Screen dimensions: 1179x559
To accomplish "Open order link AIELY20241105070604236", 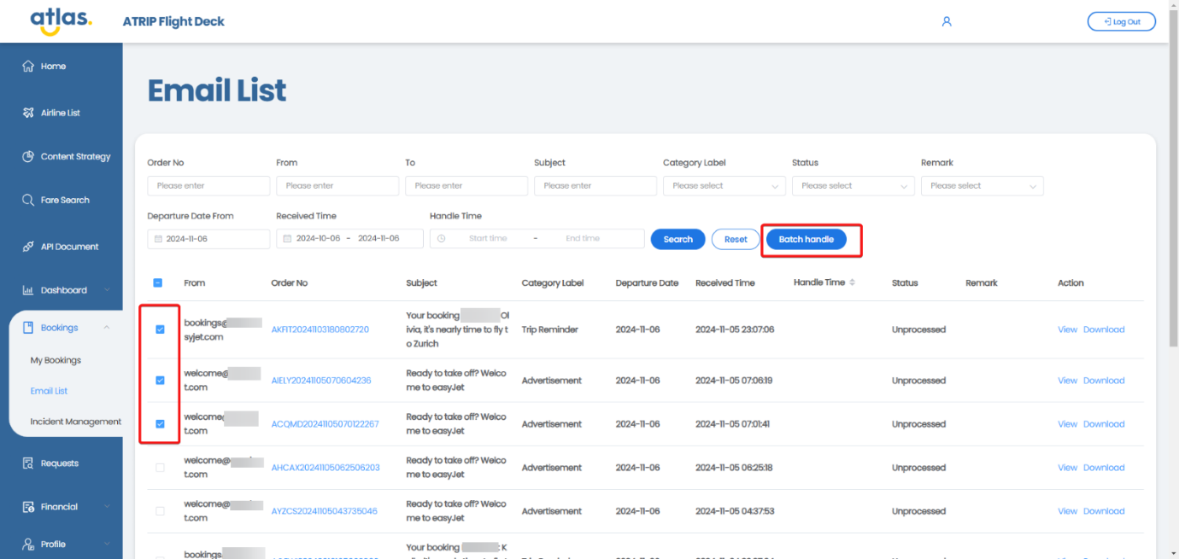I will (321, 381).
